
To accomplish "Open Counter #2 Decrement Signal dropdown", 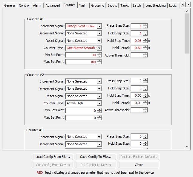I will click(99, 89).
